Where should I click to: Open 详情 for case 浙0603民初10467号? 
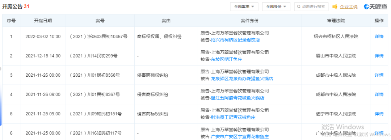379,37
